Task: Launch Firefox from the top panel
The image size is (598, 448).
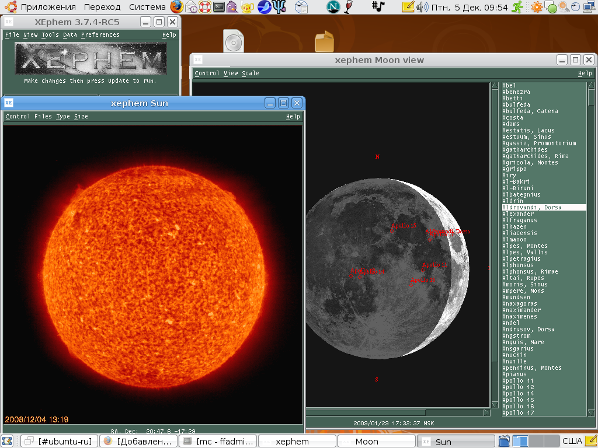Action: (x=177, y=7)
